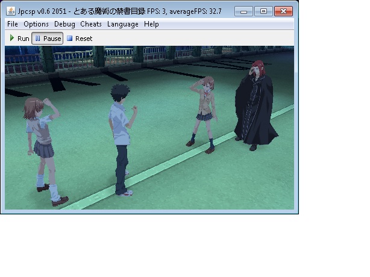Pause the emulator
This screenshot has width=370, height=277.
pos(48,39)
